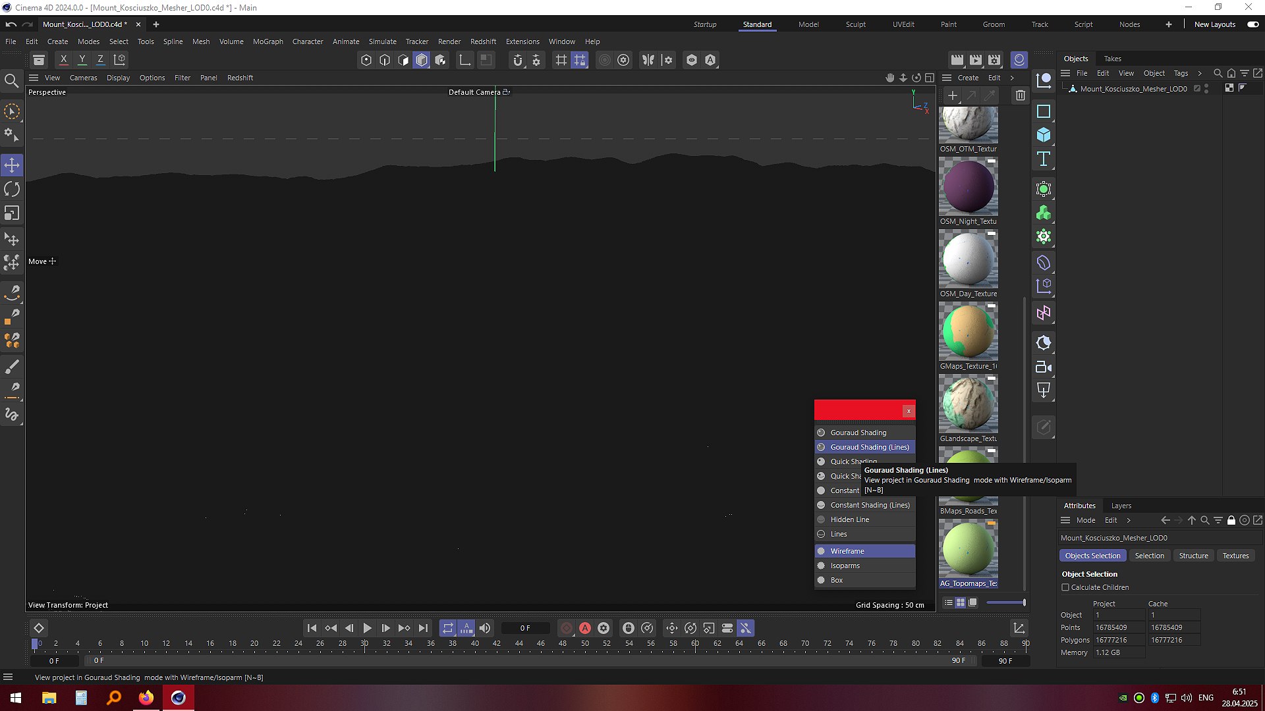
Task: Open the Redshift main menu
Action: [x=483, y=41]
